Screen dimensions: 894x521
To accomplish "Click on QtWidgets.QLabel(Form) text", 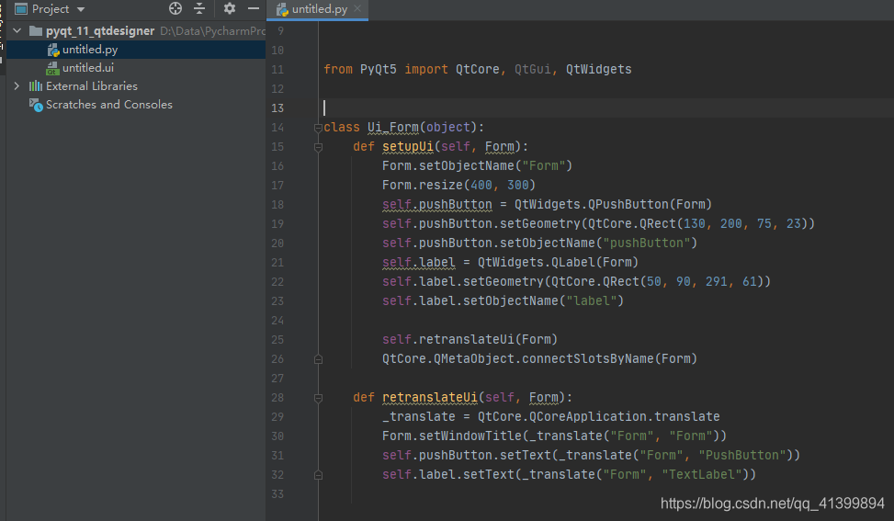I will tap(558, 262).
